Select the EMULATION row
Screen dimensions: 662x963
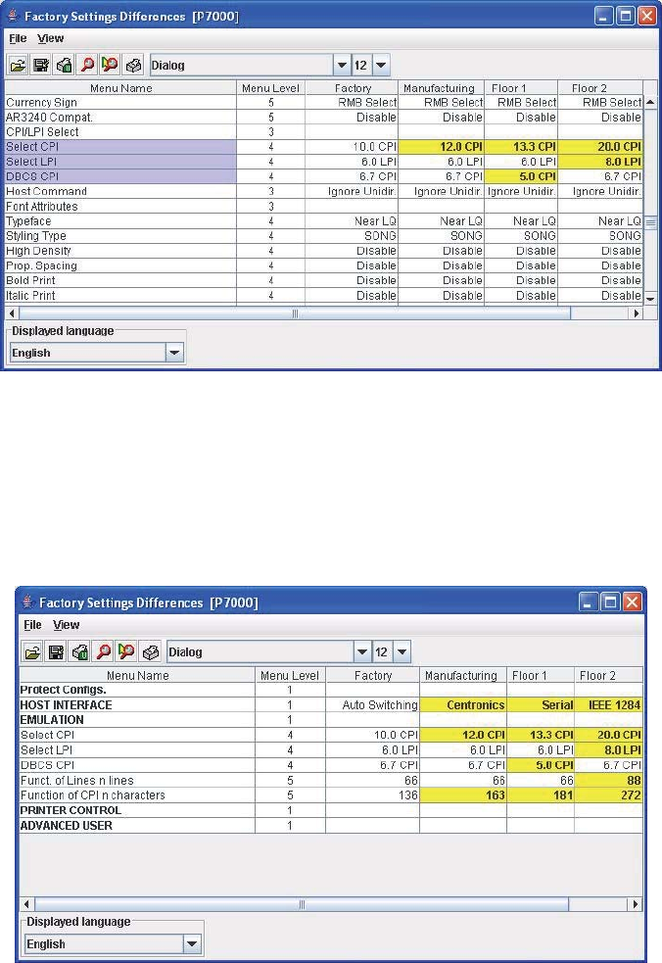click(331, 720)
